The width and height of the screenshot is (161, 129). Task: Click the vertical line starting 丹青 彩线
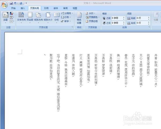tap(156, 70)
